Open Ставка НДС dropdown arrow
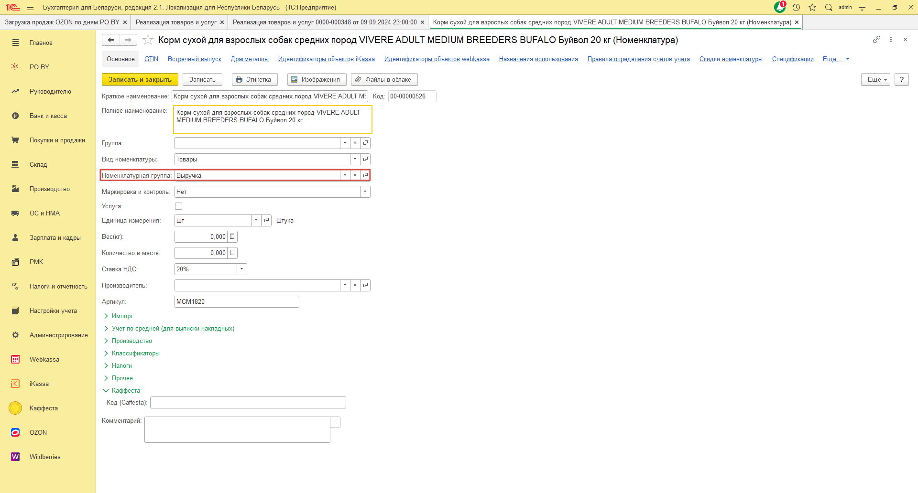The image size is (918, 493). 242,269
